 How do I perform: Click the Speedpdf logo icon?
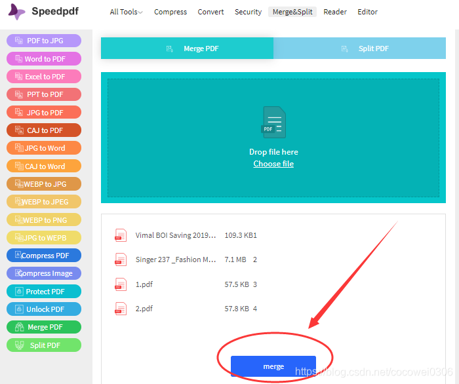coord(16,12)
